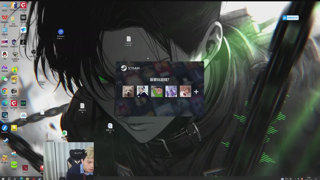Image resolution: width=320 pixels, height=180 pixels.
Task: Open the yellow folder desktop shortcut
Action: click(x=13, y=21)
